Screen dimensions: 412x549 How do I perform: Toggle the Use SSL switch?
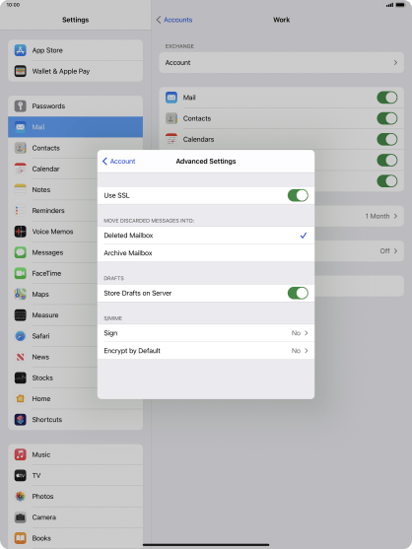point(298,195)
